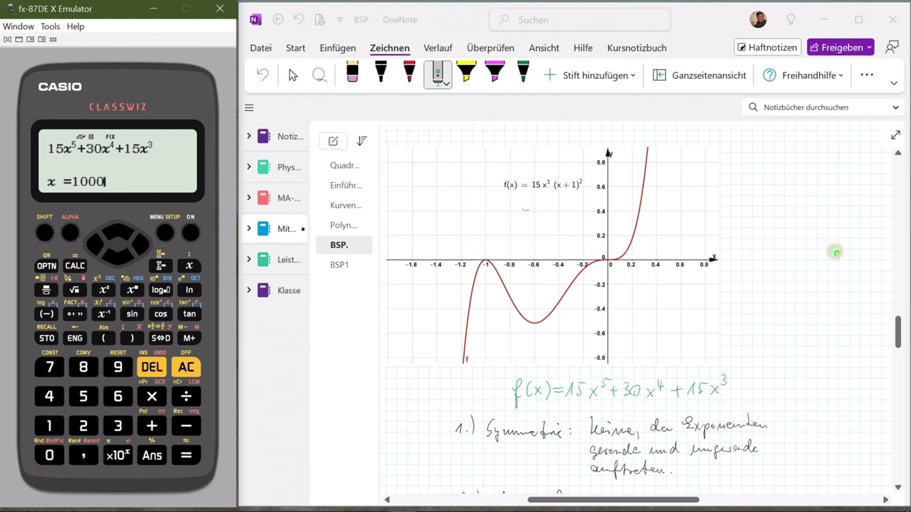Click the calculator CALC key
The image size is (911, 512).
75,266
